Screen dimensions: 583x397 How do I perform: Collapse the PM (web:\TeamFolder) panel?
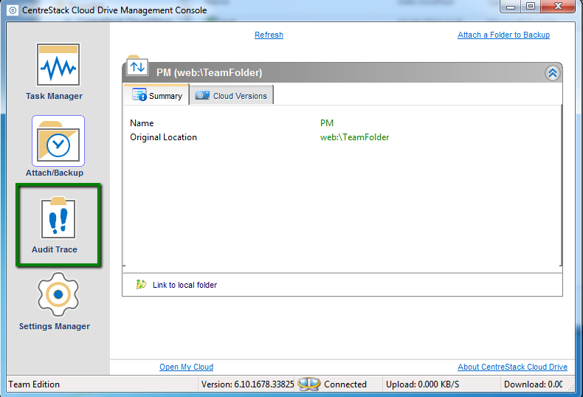[x=553, y=73]
